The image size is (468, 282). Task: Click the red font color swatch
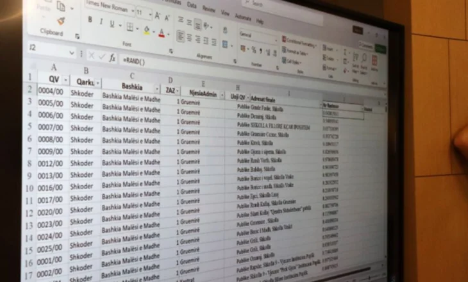161,31
